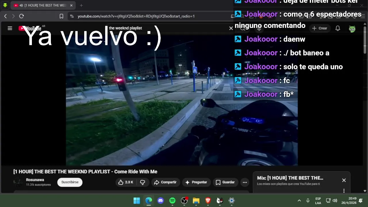Switch to OBS Studio in the taskbar
This screenshot has height=207, width=368.
184,200
